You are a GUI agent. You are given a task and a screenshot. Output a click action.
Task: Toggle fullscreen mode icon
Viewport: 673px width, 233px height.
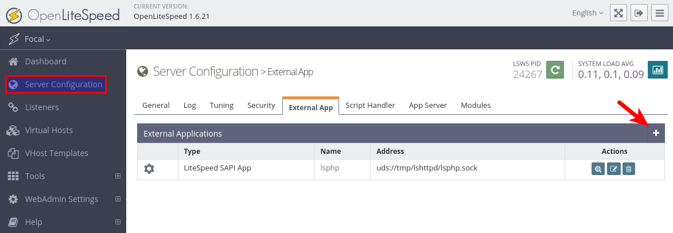pyautogui.click(x=618, y=13)
